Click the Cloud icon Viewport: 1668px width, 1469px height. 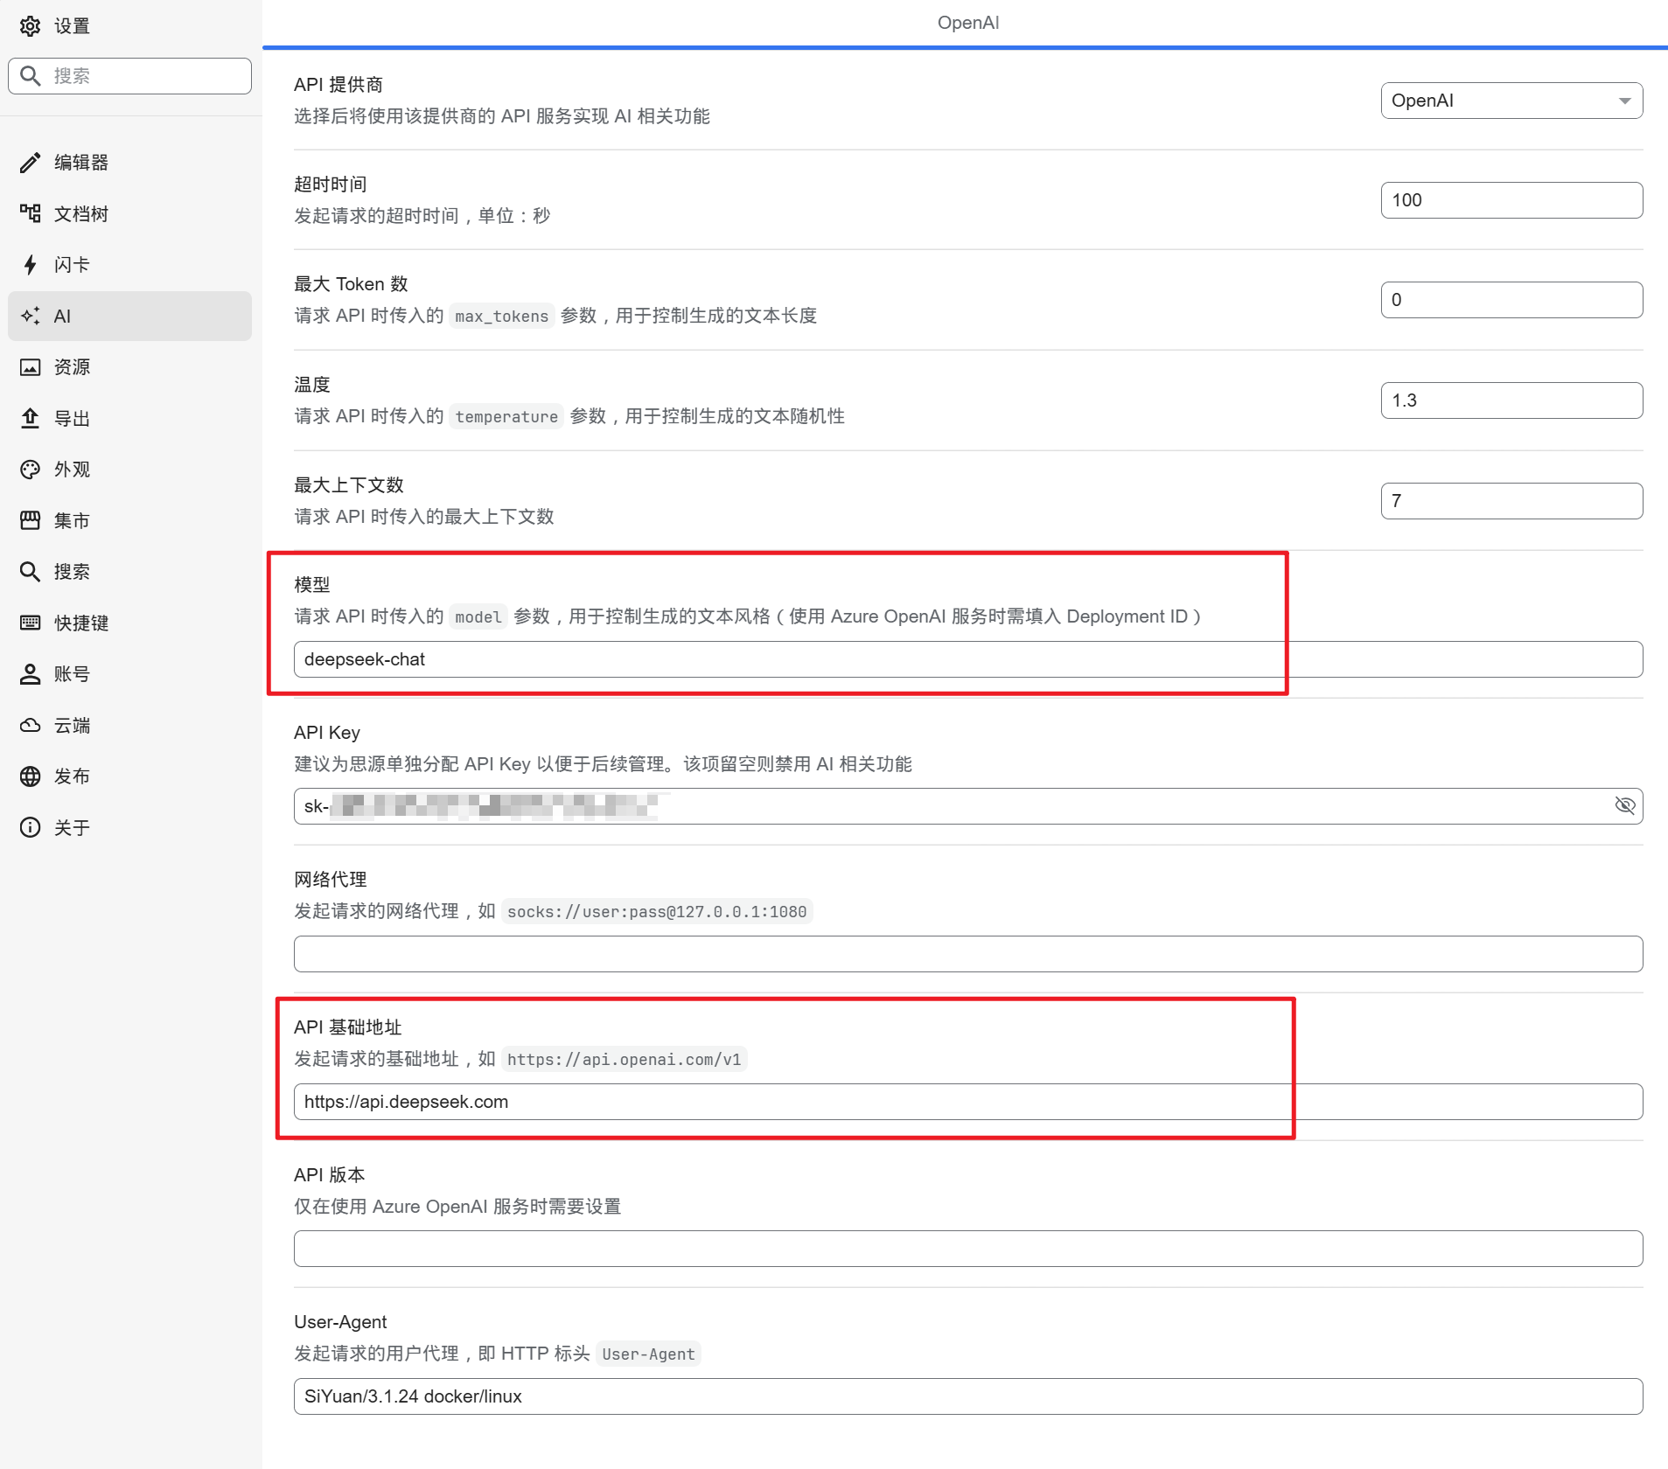click(31, 725)
